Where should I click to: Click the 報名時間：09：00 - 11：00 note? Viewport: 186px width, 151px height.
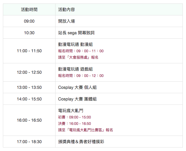81,51
